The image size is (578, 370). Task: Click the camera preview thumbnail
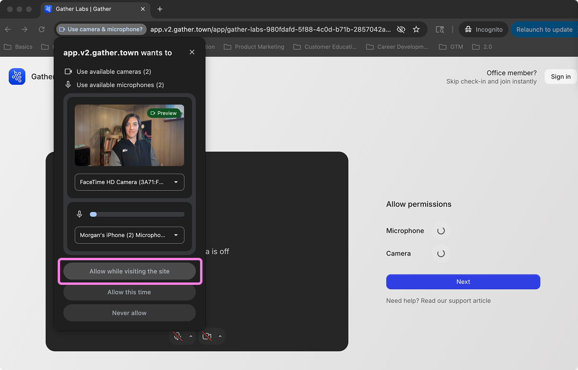129,135
